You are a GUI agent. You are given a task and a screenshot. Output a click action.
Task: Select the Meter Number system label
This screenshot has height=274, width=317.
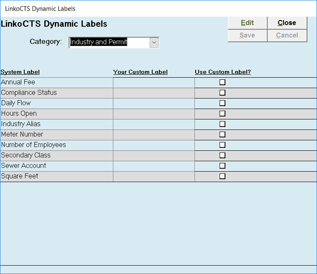(22, 134)
